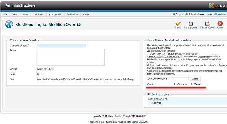Click inside the Testo text area

click(x=71, y=57)
